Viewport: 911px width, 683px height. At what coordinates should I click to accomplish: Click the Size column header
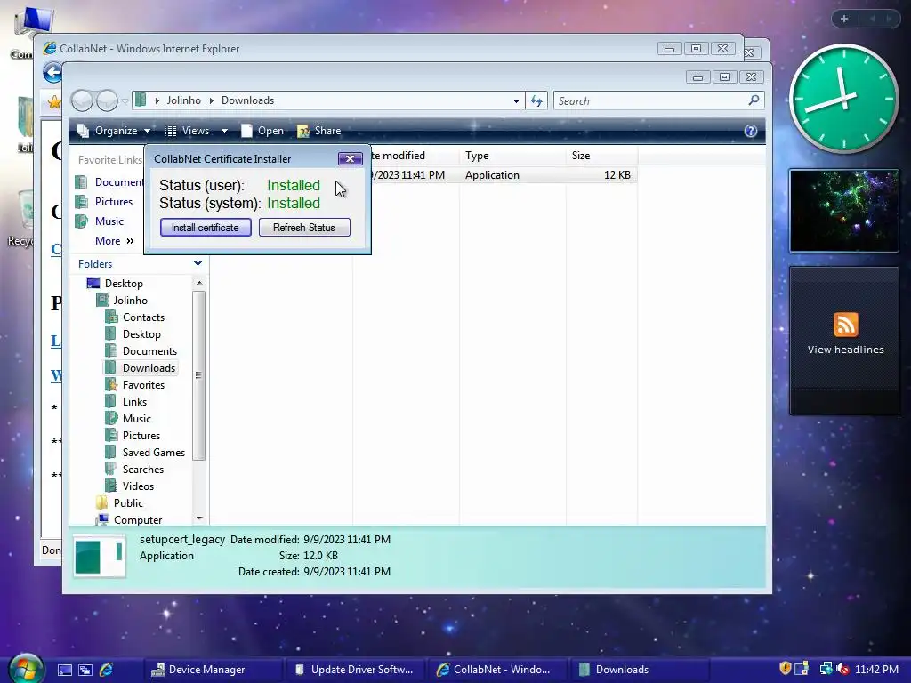[602, 155]
